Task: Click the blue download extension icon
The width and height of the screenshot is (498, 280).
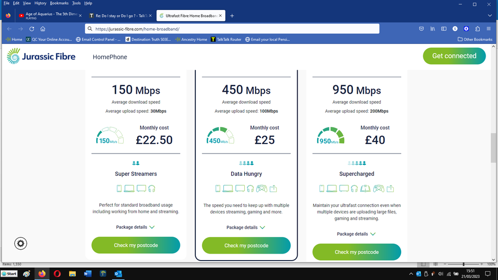Action: point(466,29)
